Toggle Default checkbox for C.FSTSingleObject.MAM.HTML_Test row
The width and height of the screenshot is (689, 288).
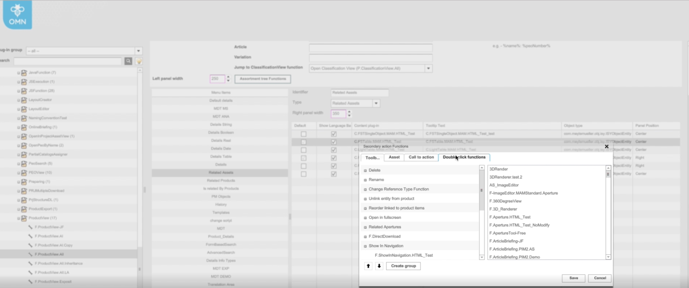(x=303, y=134)
